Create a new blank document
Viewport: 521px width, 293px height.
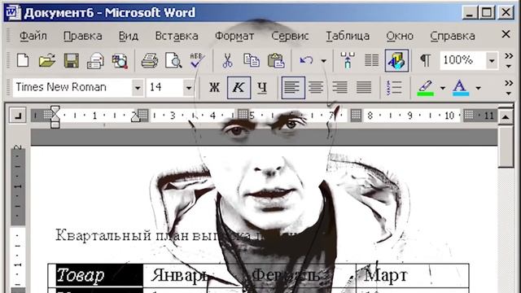[23, 61]
